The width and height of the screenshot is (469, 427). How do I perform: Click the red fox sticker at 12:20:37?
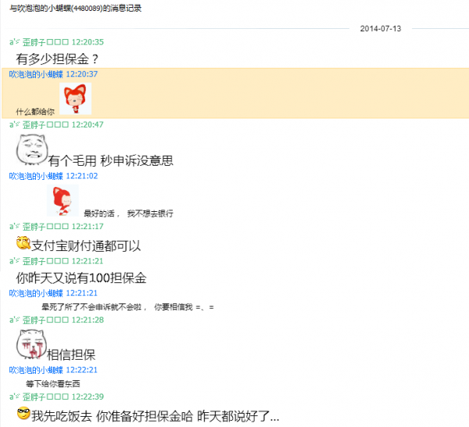point(75,99)
